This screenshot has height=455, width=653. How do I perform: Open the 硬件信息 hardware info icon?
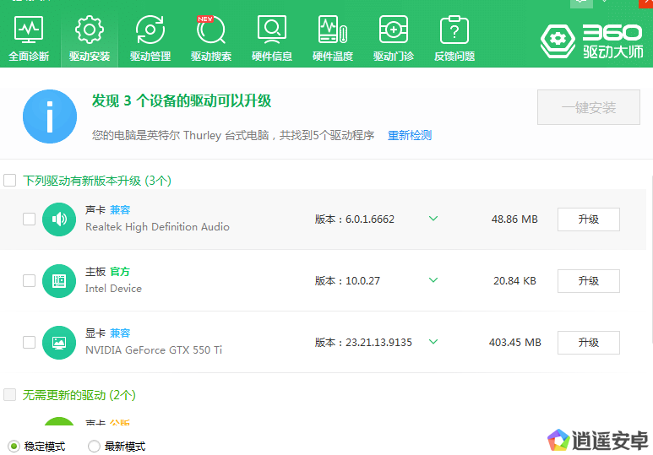tap(272, 38)
